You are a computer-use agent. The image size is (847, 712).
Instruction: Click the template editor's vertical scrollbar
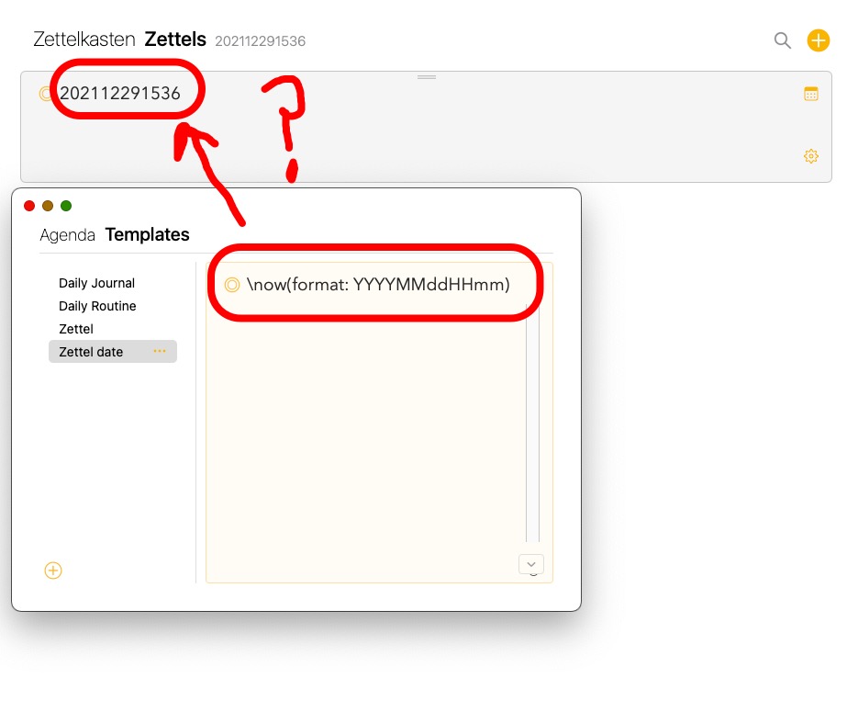tap(532, 424)
